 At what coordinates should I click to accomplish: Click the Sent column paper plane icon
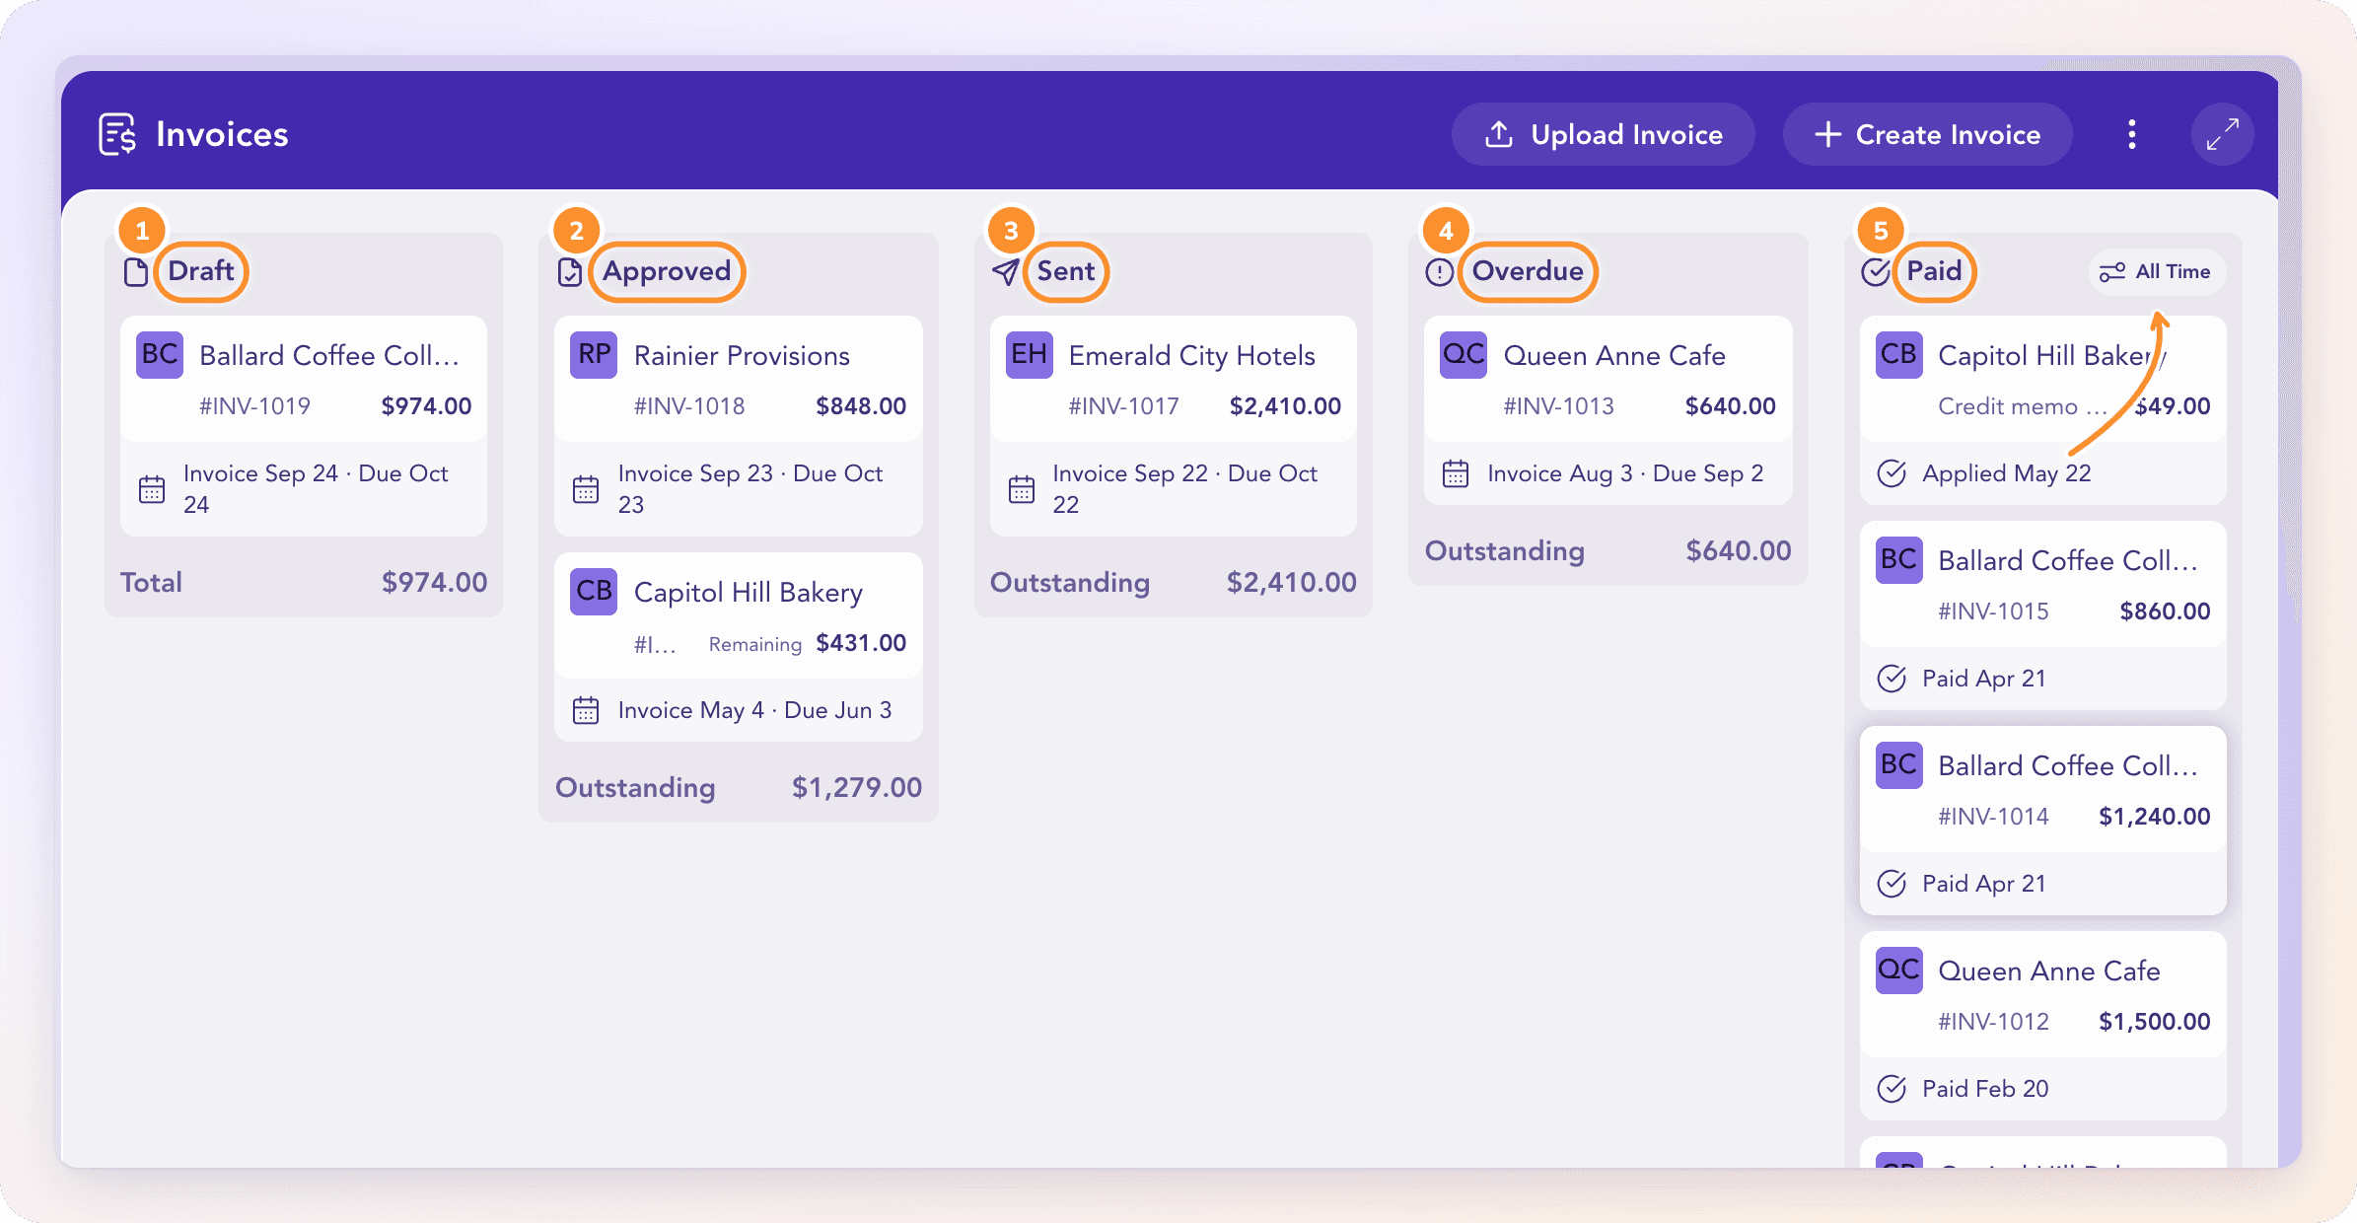click(x=1006, y=271)
